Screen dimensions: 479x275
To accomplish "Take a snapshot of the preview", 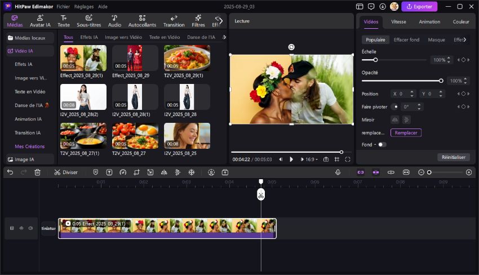I will point(326,159).
